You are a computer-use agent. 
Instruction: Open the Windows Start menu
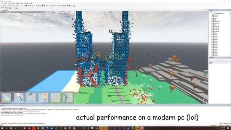2,128
